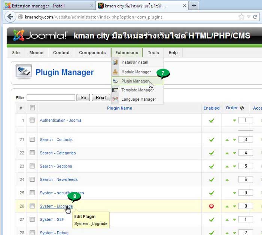Viewport: 262px width, 235px height.
Task: Check the Search - Sections checkbox
Action: point(32,166)
